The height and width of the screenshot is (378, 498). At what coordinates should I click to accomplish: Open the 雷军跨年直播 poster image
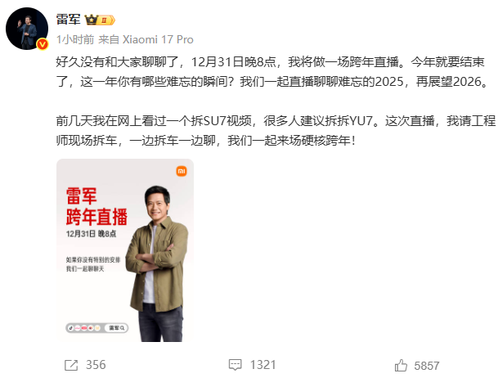[125, 250]
